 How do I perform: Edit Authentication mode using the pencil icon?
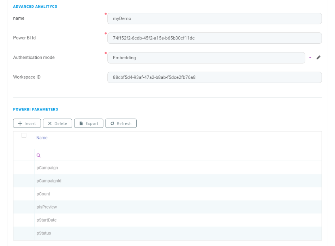click(x=319, y=57)
